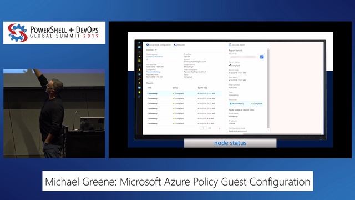This screenshot has height=200, width=355.
Task: Sort reports by the STATUS column header
Action: 175,88
